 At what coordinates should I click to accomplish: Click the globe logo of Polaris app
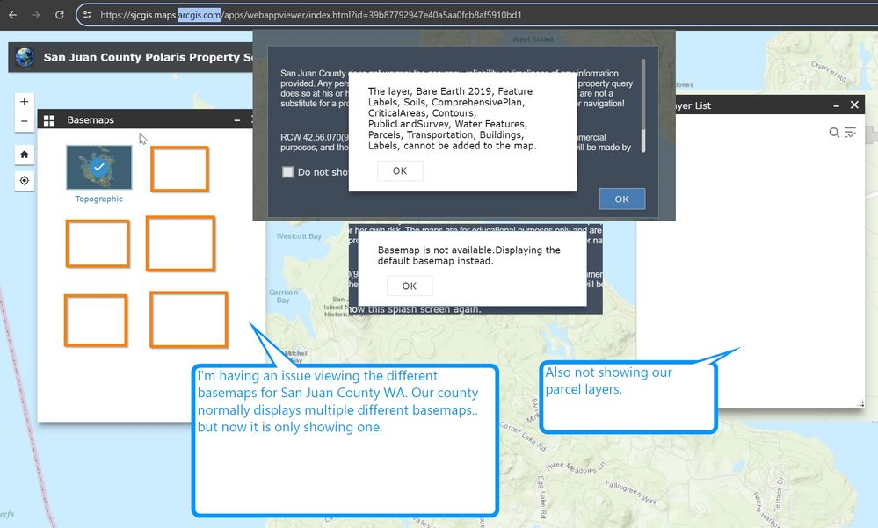(25, 57)
